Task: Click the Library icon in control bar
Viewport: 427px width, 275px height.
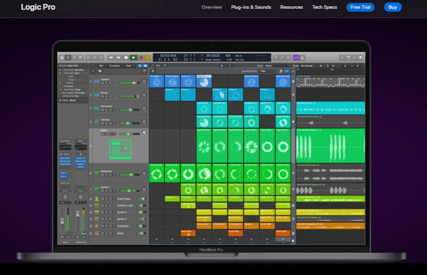Action: 62,57
